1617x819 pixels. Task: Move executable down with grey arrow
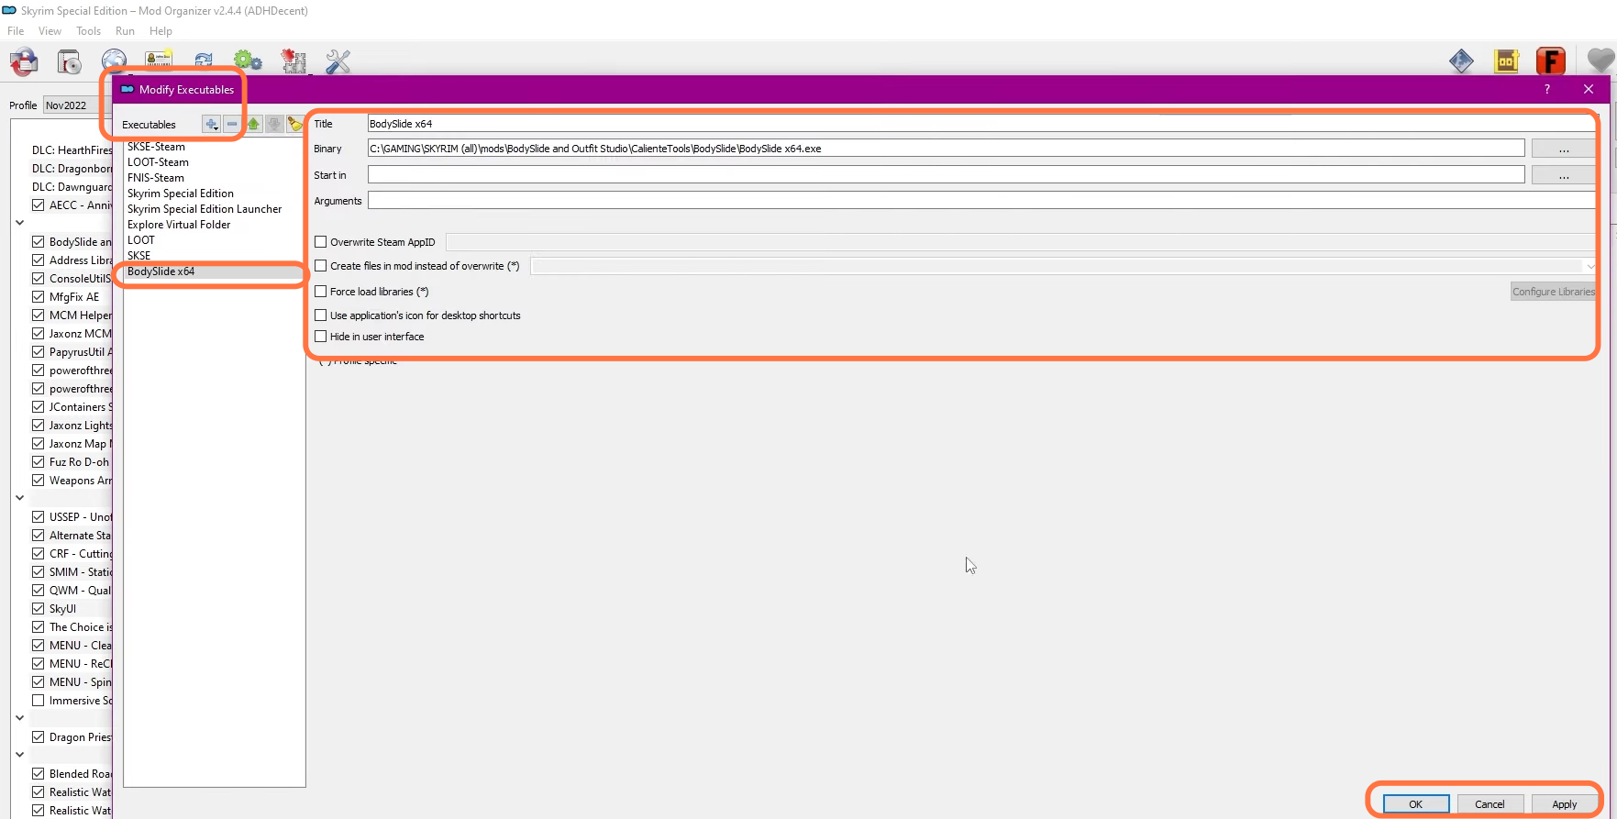(x=274, y=124)
